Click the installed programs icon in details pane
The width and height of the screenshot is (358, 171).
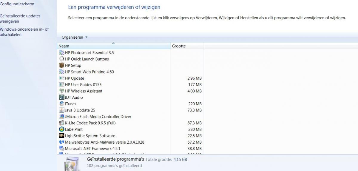tap(72, 163)
